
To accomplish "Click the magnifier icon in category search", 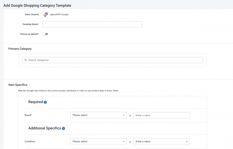I will 26,60.
